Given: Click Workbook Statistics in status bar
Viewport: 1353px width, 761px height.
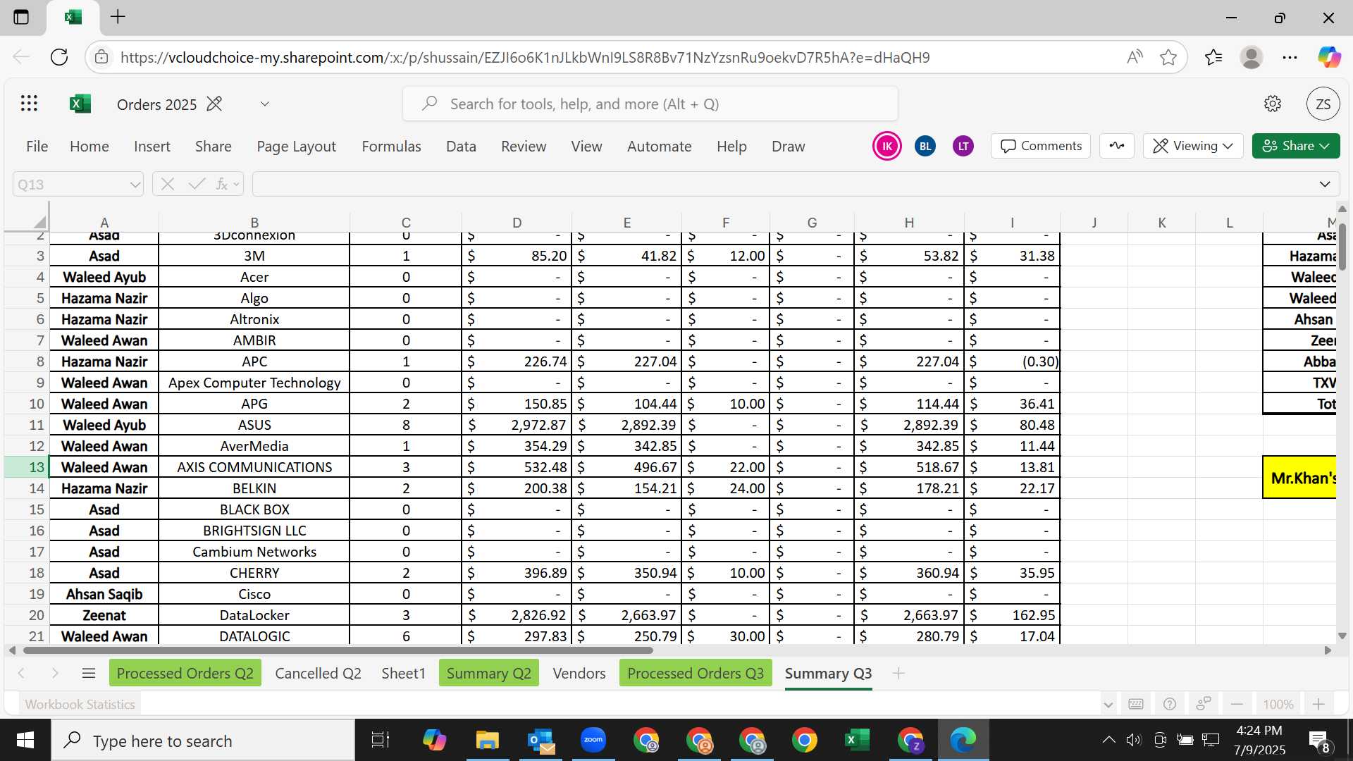Looking at the screenshot, I should [80, 705].
